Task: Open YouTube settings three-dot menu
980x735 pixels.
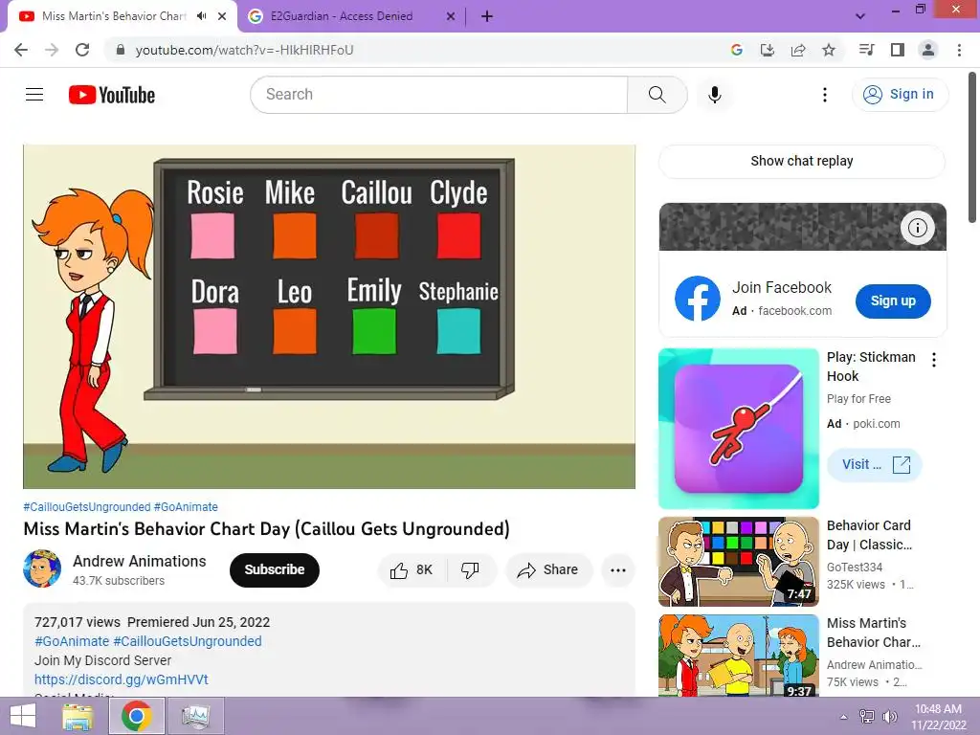Action: click(824, 95)
